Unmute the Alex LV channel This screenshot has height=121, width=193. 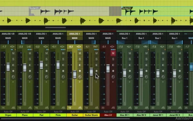[113, 53]
